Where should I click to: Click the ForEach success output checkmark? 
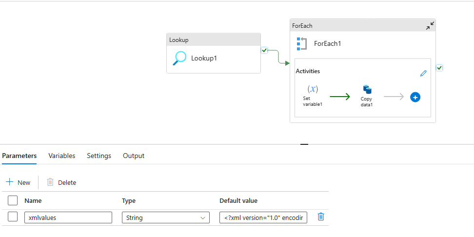[x=439, y=68]
